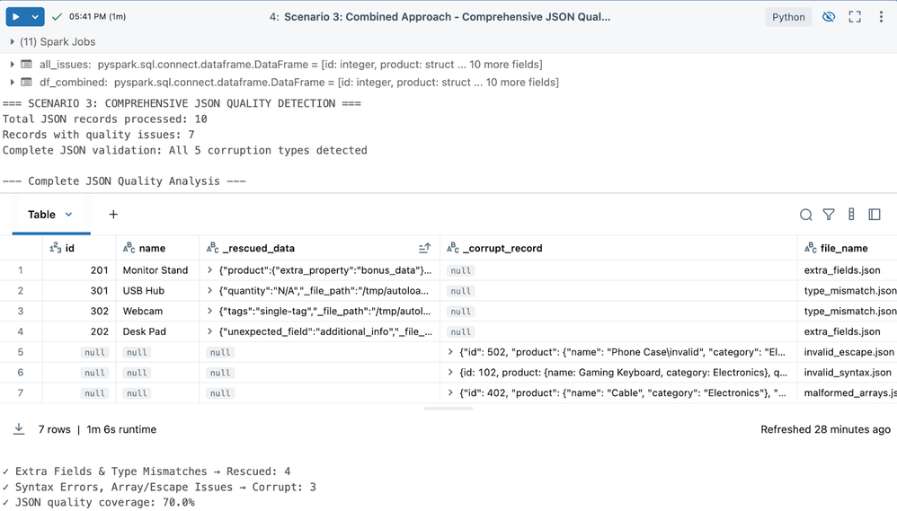Click the horizontal scrollbar under the table
Viewport: 897px width, 511px height.
coord(448,408)
